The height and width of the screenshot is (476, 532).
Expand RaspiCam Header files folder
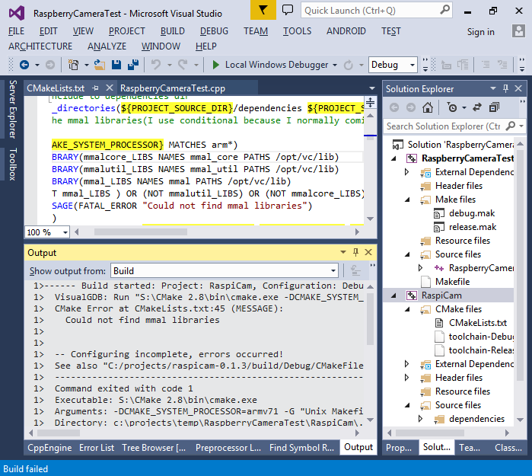point(407,378)
